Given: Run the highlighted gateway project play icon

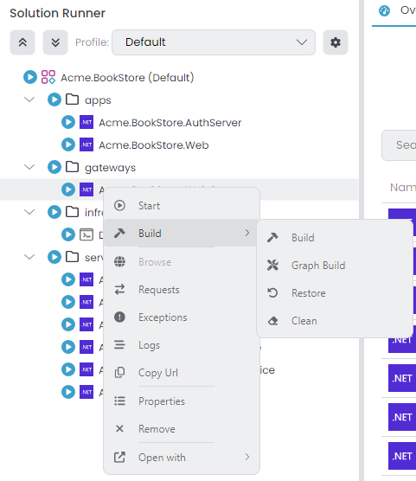Looking at the screenshot, I should [x=68, y=189].
